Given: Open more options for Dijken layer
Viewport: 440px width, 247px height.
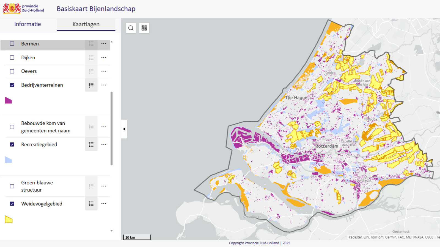Looking at the screenshot, I should (x=104, y=57).
